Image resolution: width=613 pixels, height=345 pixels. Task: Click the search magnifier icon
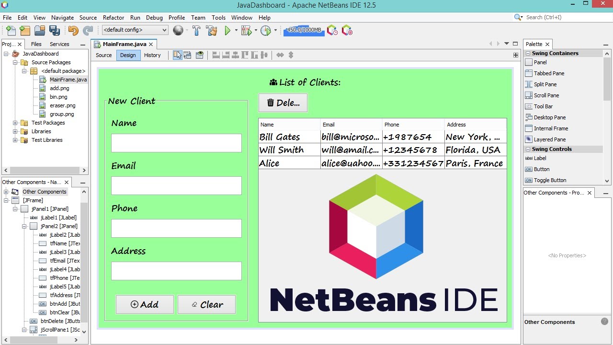coord(518,17)
